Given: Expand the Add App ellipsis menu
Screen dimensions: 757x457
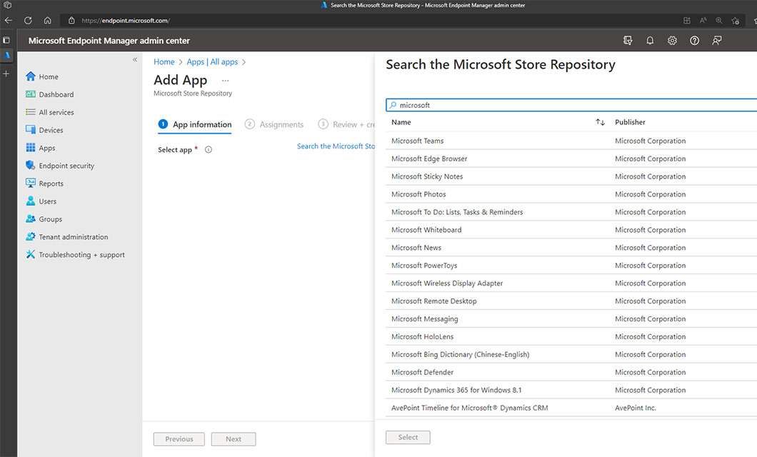Looking at the screenshot, I should [x=225, y=80].
